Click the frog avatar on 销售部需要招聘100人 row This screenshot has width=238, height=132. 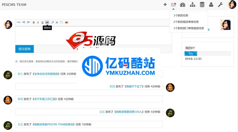pyautogui.click(x=170, y=113)
